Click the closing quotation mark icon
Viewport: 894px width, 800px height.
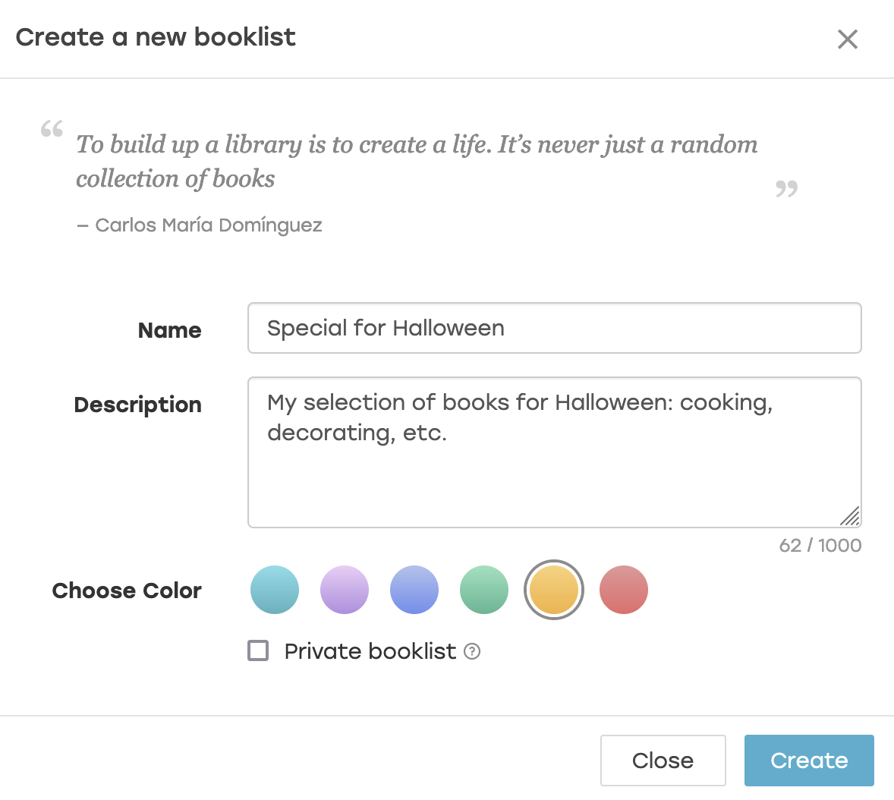[786, 188]
